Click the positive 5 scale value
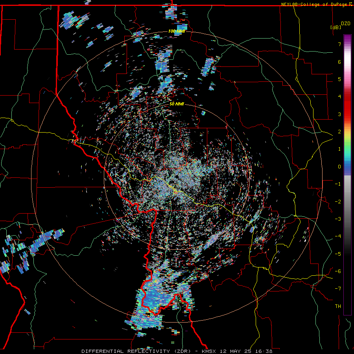 point(339,79)
